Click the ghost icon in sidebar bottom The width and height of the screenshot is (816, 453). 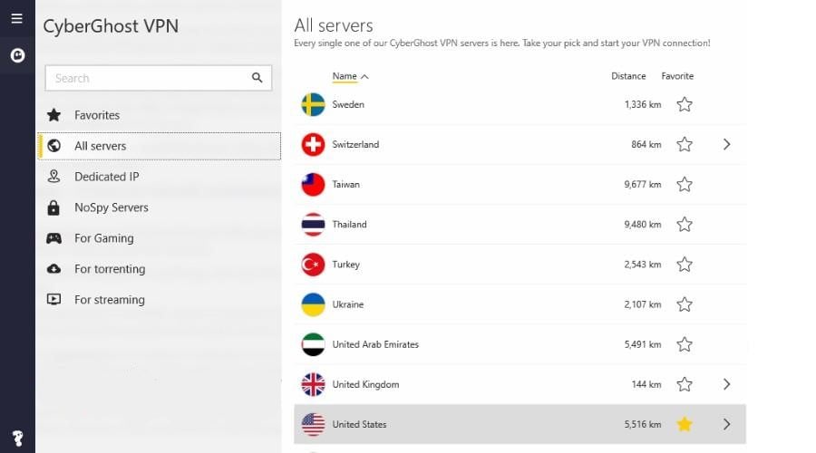tap(18, 439)
